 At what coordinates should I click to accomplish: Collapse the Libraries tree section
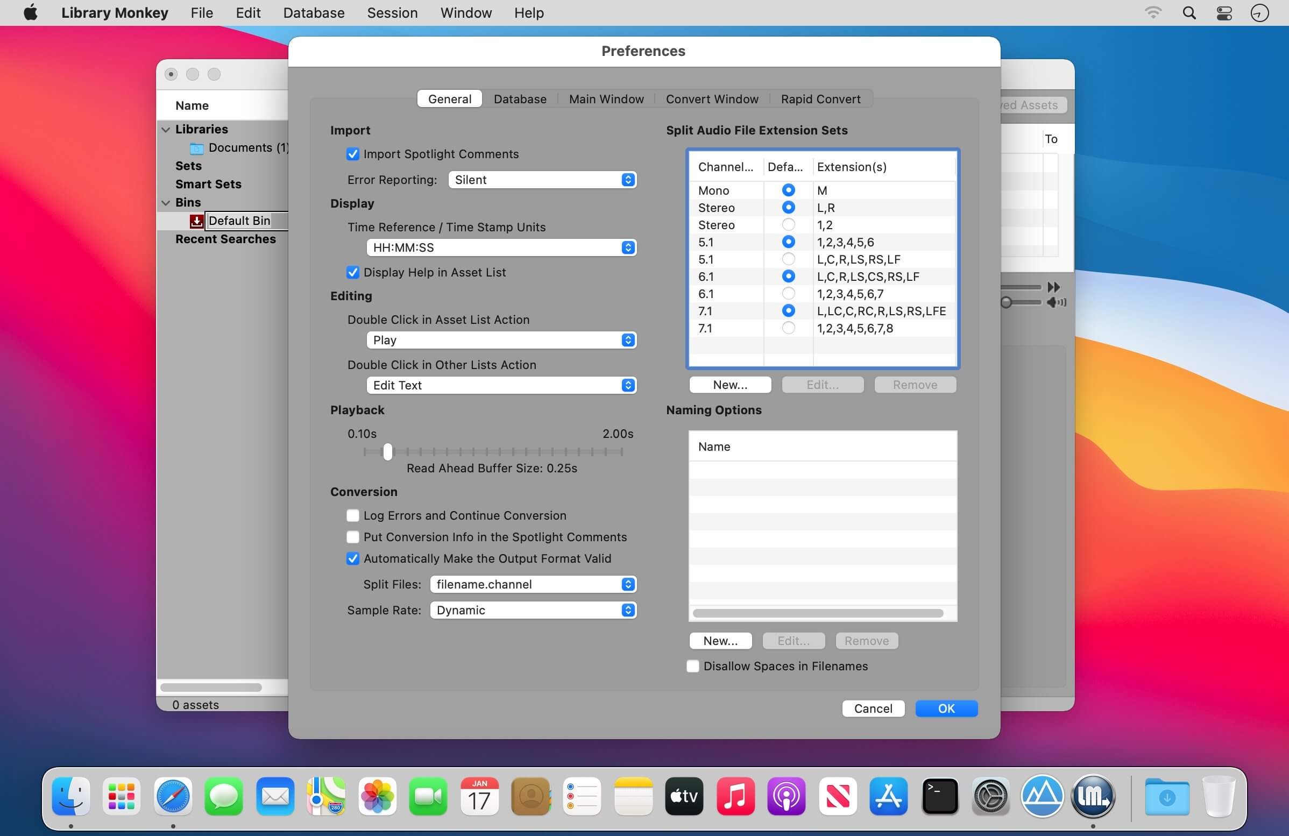point(166,130)
